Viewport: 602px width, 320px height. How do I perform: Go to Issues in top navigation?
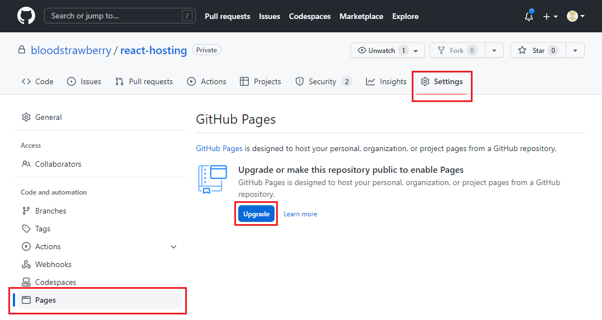tap(269, 17)
